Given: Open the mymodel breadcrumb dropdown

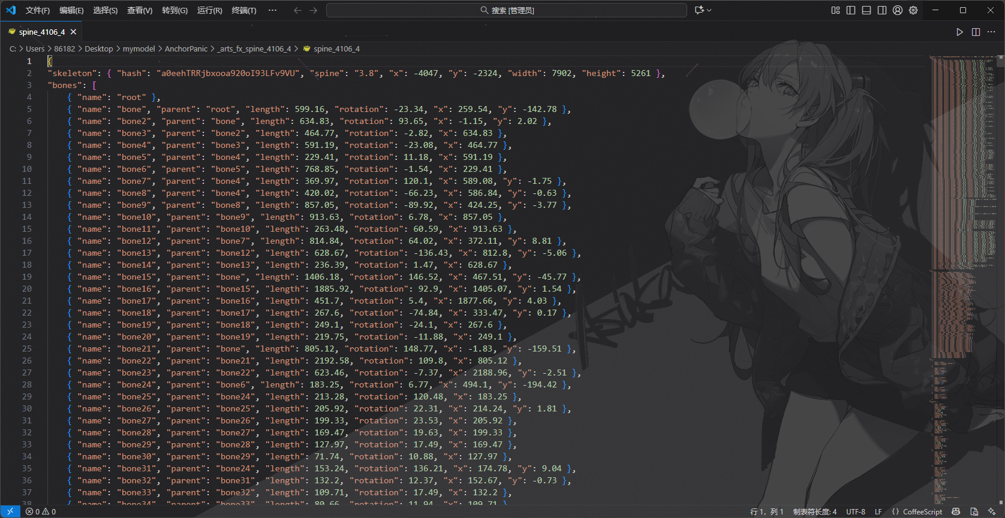Looking at the screenshot, I should point(139,49).
